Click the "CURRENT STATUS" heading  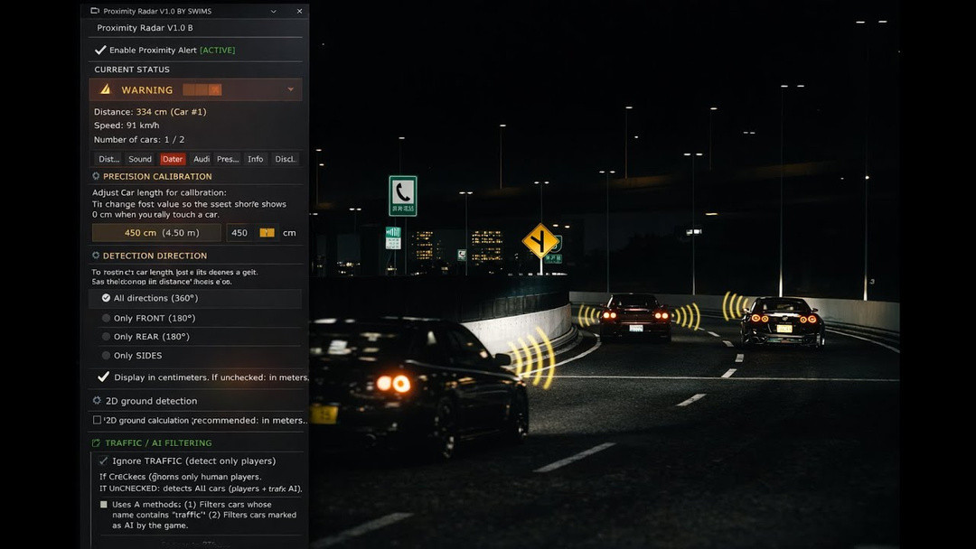point(132,70)
